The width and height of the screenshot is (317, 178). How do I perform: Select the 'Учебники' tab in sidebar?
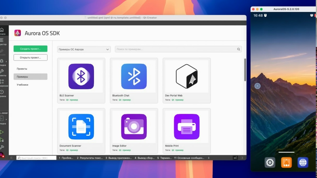[23, 85]
